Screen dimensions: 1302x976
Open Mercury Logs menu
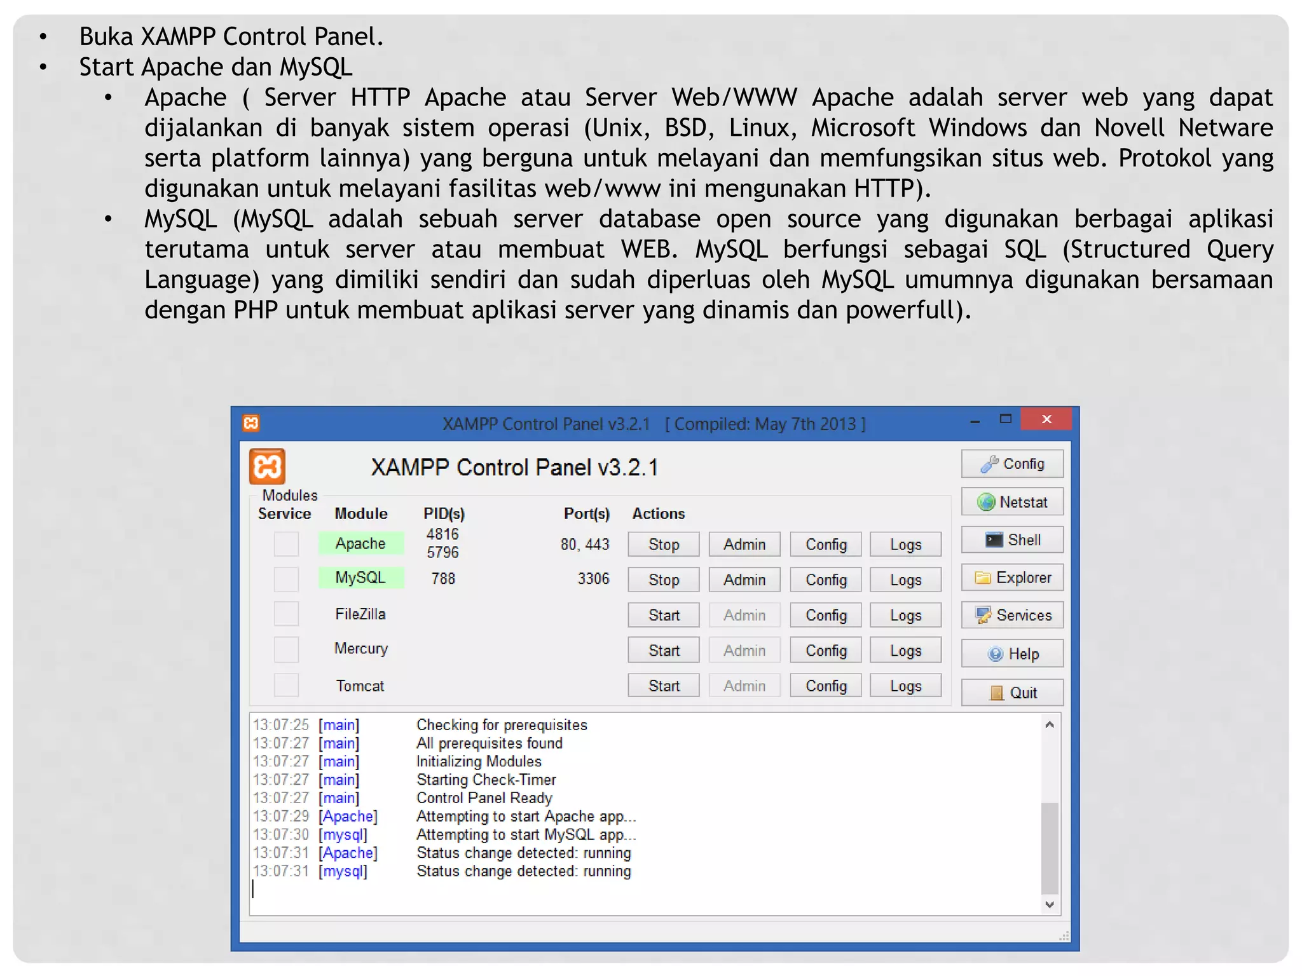click(x=905, y=651)
